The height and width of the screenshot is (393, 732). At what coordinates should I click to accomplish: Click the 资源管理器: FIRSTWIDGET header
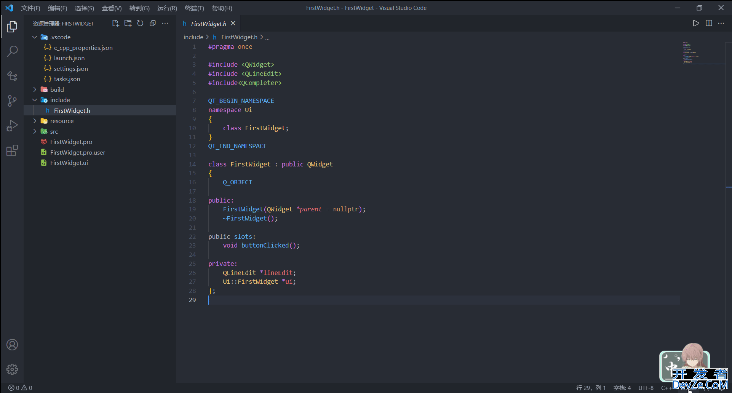[63, 24]
